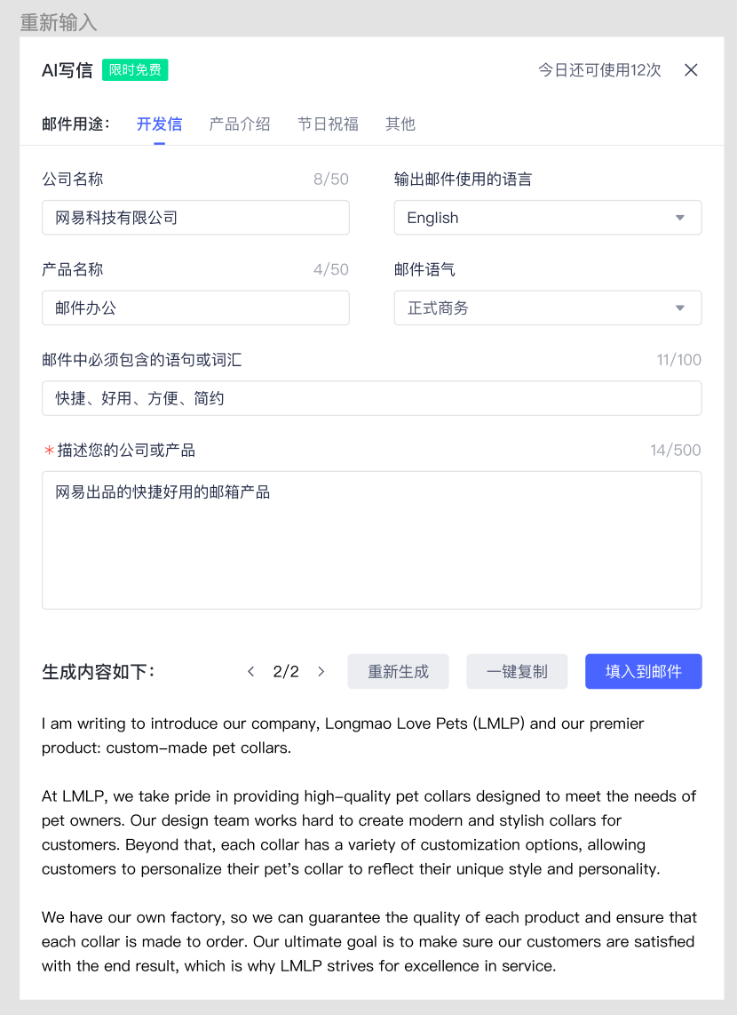This screenshot has width=737, height=1015.
Task: Select the 开发信 tab
Action: pyautogui.click(x=159, y=124)
